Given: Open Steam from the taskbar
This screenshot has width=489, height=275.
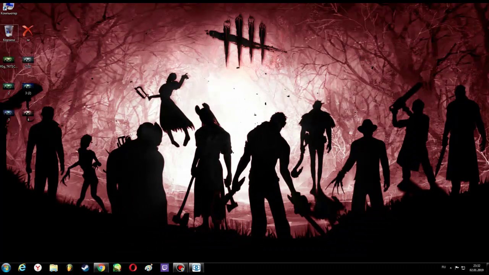Looking at the screenshot, I should coord(85,268).
